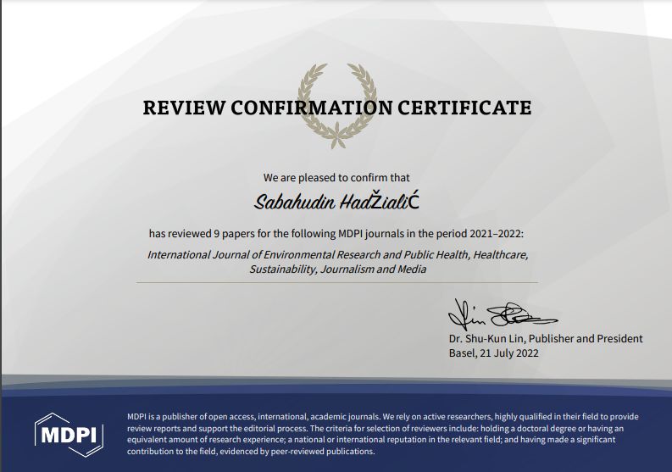Viewport: 672px width, 472px height.
Task: Click 'We are pleased to confirm that'
Action: pos(336,177)
